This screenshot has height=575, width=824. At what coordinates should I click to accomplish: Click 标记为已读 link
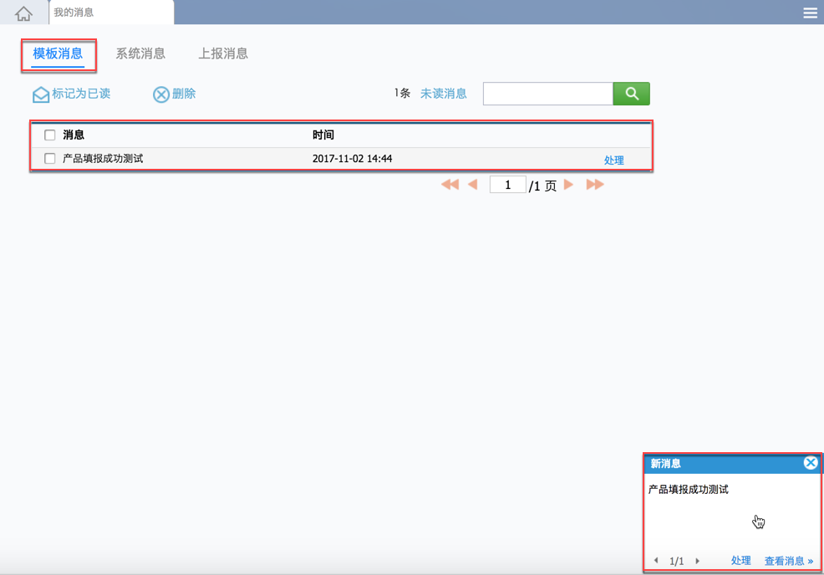81,94
